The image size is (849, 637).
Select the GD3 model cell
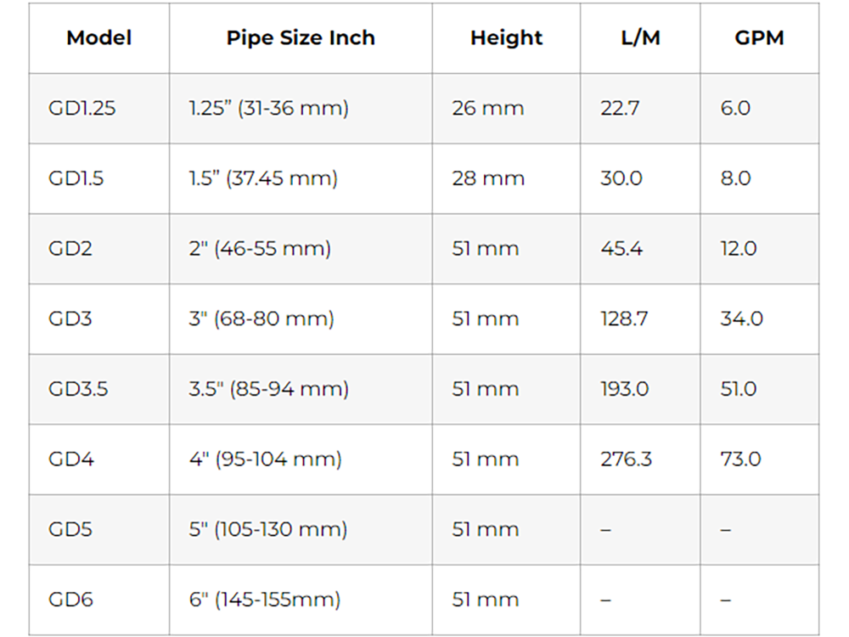(x=70, y=318)
